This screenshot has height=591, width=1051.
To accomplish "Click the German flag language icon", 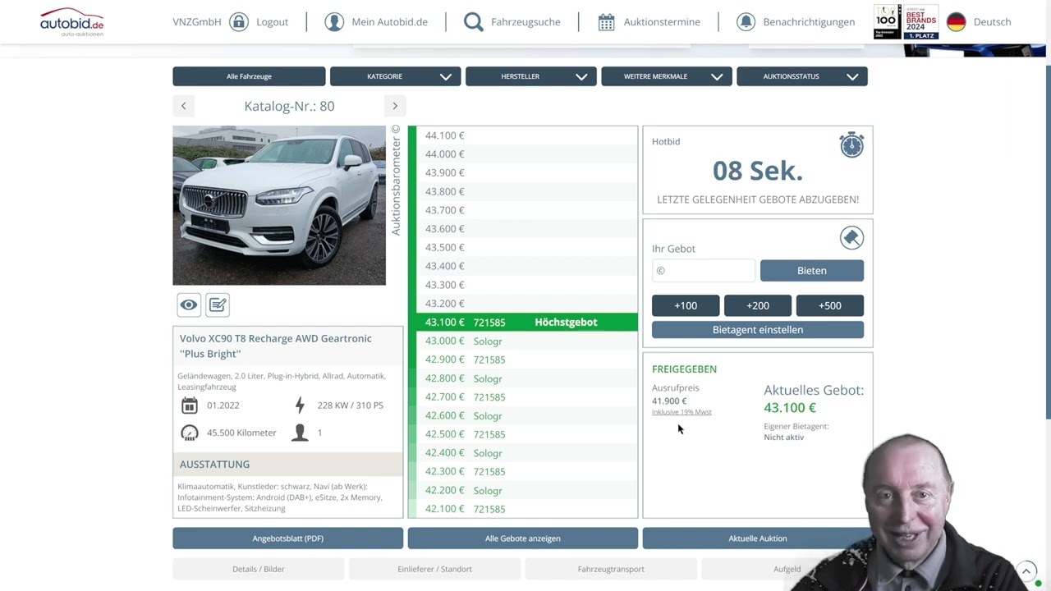I will tap(956, 21).
